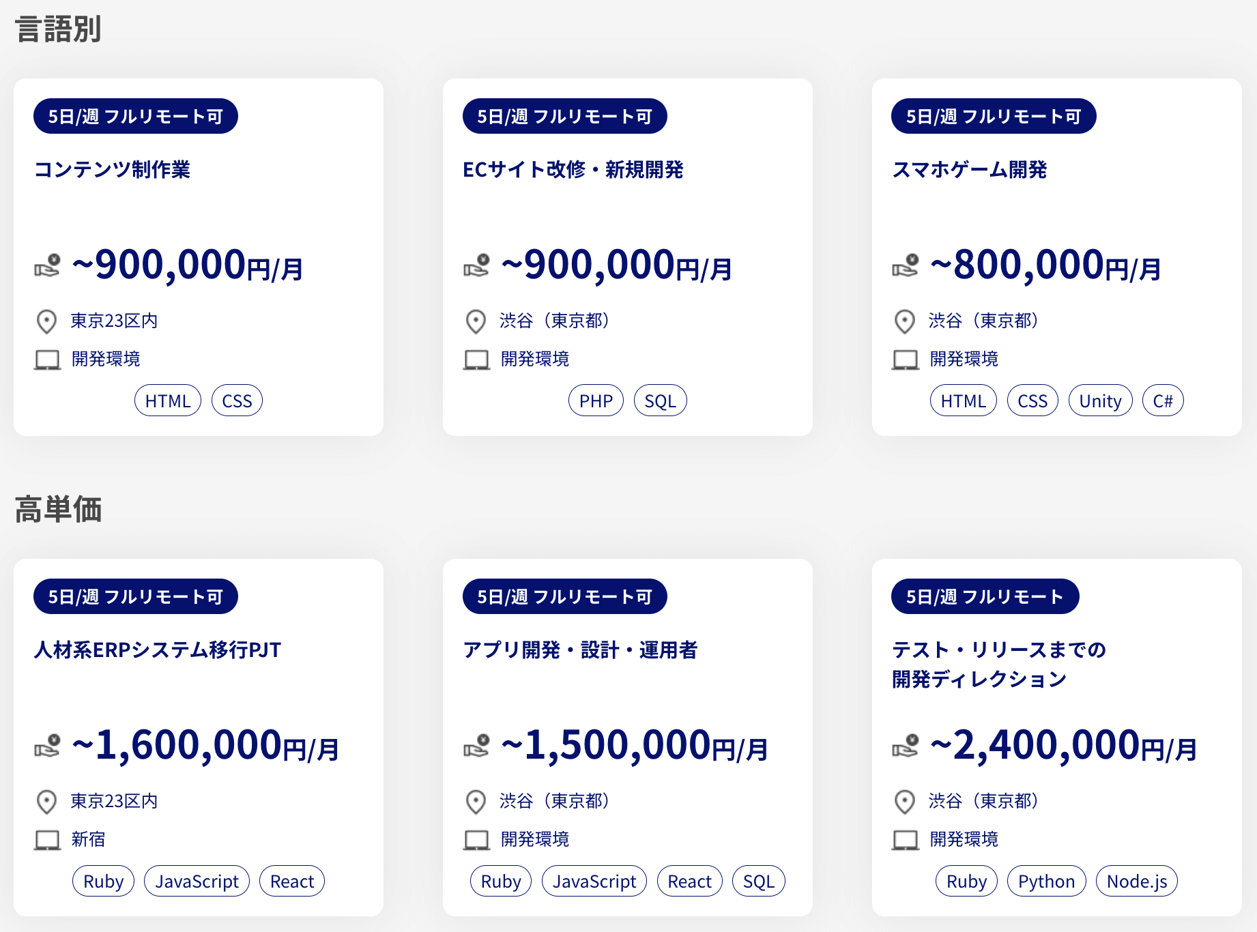Click the laptop icon in ECサイト改修 card
Screen dimensions: 1257x932
[476, 360]
